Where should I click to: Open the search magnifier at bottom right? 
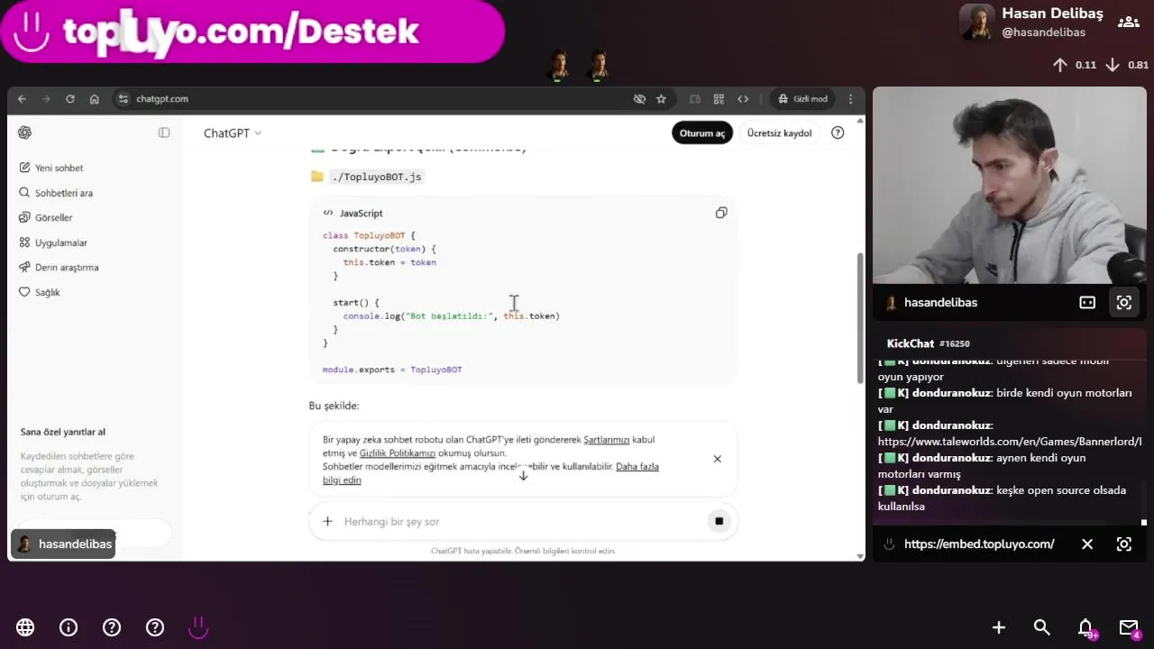(1042, 627)
